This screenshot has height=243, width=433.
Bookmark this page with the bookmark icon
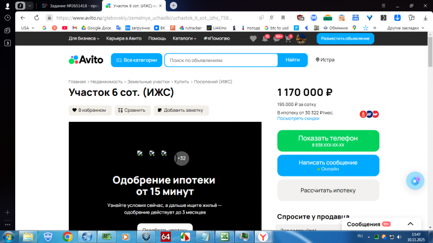point(283,17)
